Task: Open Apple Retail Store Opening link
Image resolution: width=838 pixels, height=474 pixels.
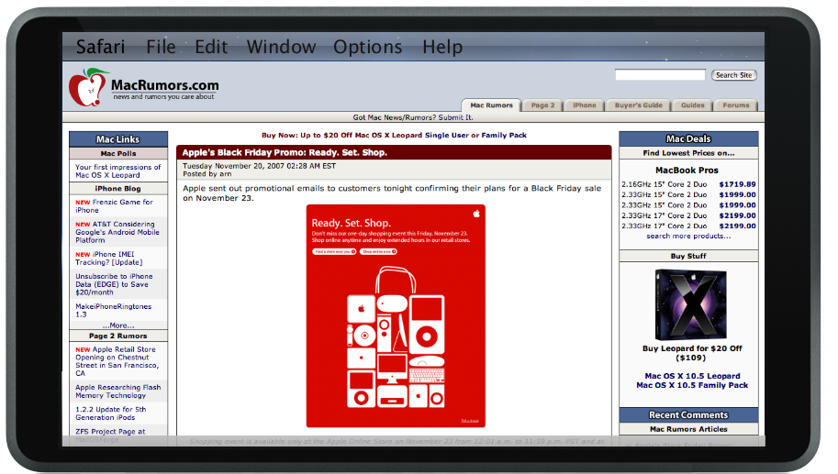Action: pyautogui.click(x=117, y=361)
